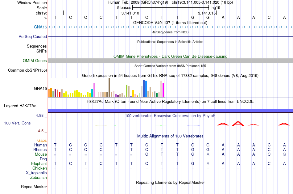Click the gray T in Elephant row
This screenshot has width=293, height=194.
tap(85, 163)
